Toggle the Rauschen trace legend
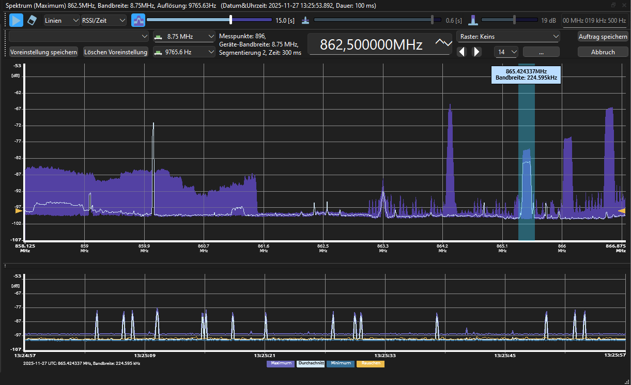The width and height of the screenshot is (631, 385). [371, 363]
